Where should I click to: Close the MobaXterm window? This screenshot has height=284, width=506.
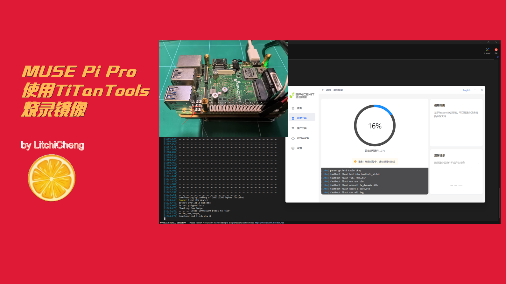pyautogui.click(x=496, y=42)
